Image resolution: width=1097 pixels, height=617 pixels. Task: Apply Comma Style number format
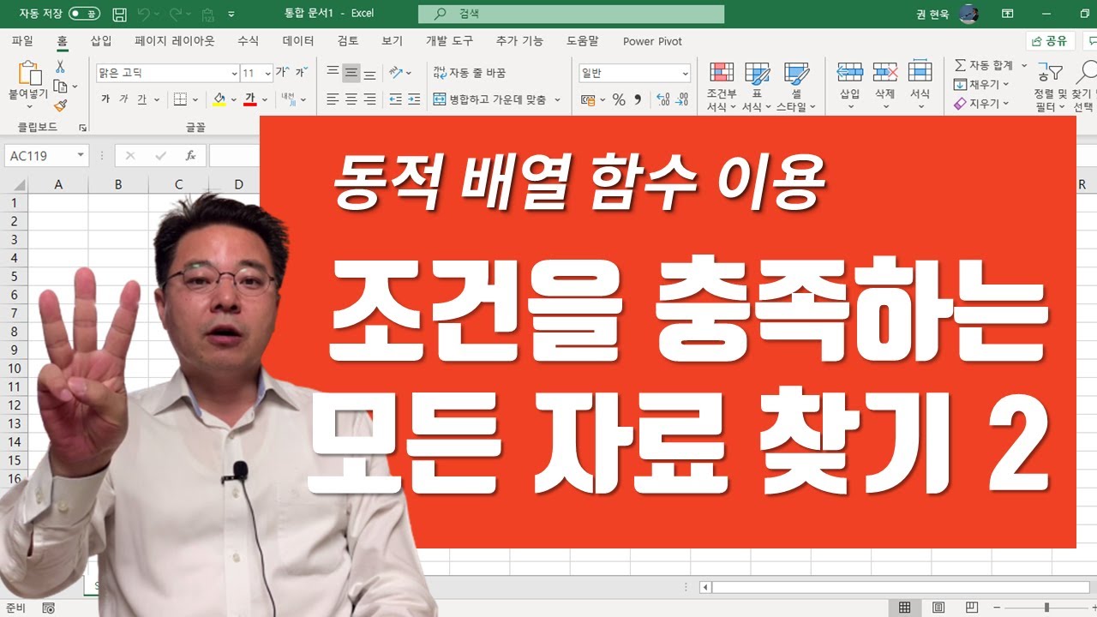coord(638,100)
